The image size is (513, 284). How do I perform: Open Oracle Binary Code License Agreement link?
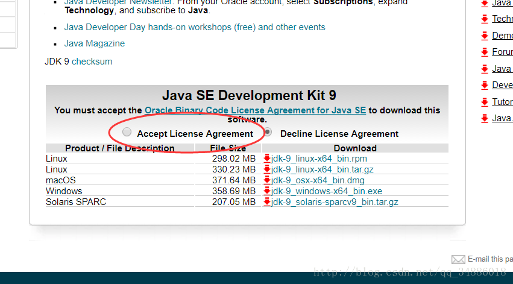pyautogui.click(x=255, y=110)
